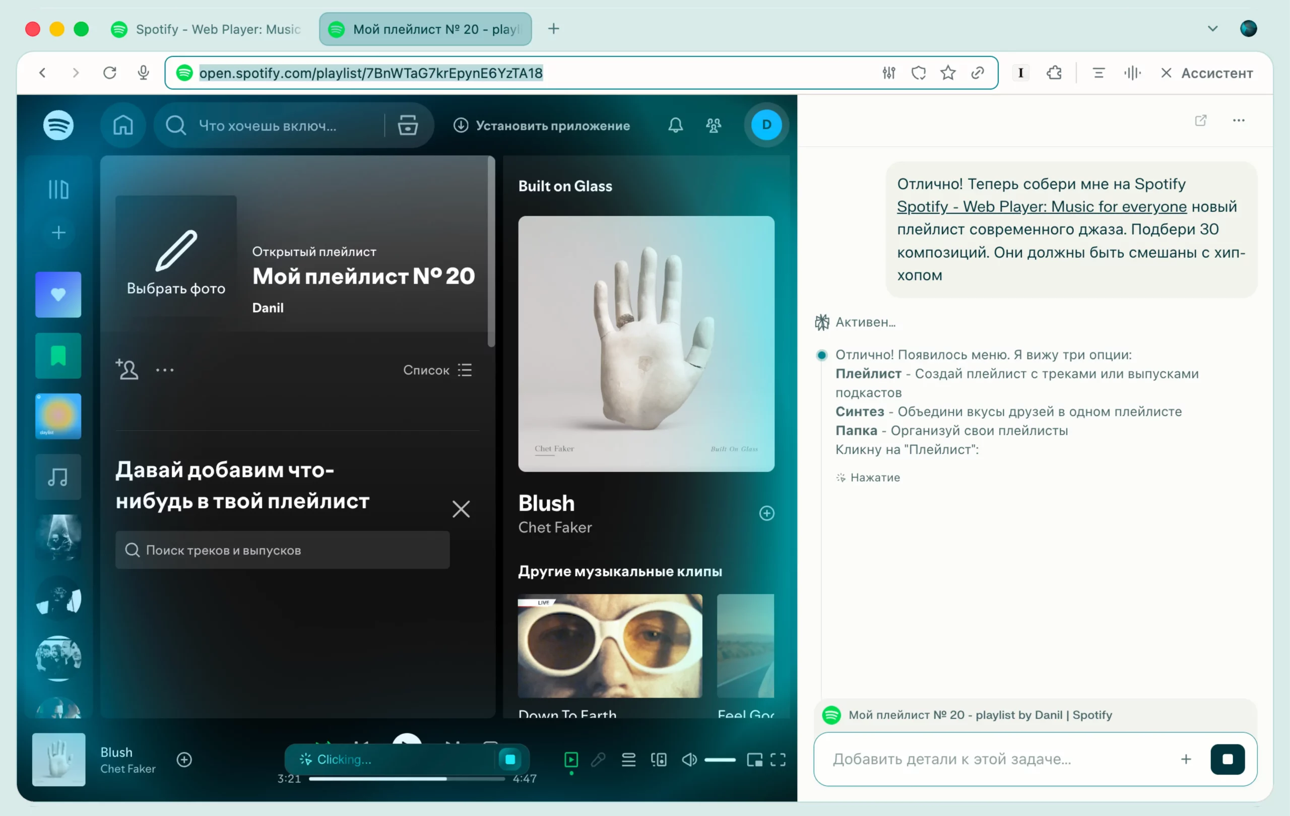Click Установить приложение button
The height and width of the screenshot is (816, 1290).
[542, 125]
